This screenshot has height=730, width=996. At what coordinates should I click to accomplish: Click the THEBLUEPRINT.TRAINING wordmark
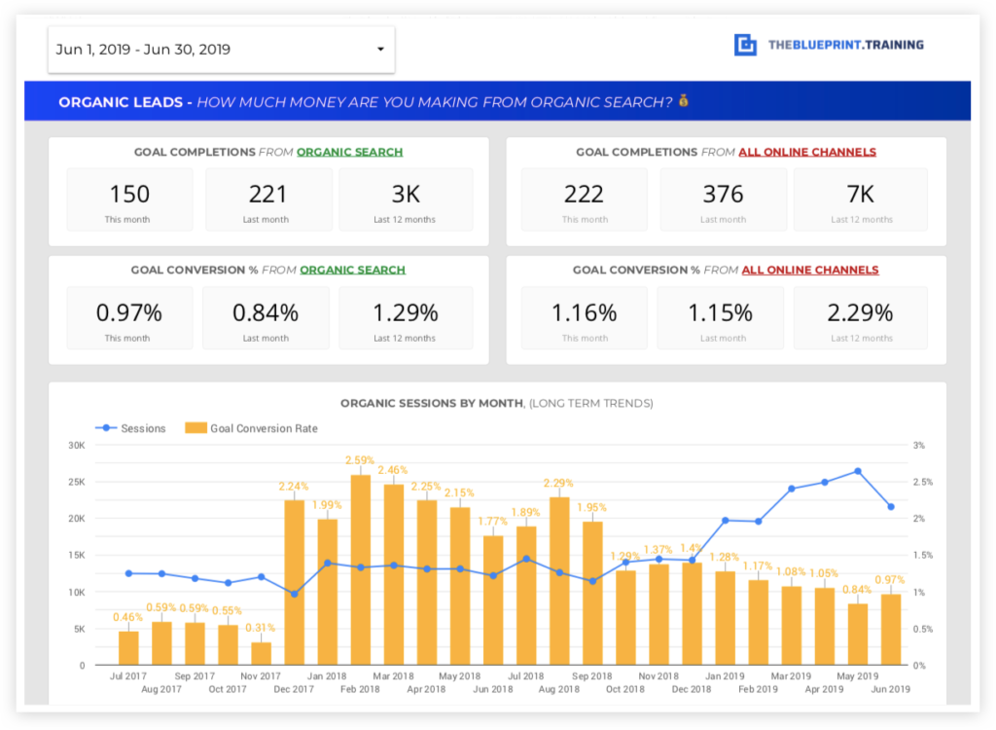click(844, 44)
